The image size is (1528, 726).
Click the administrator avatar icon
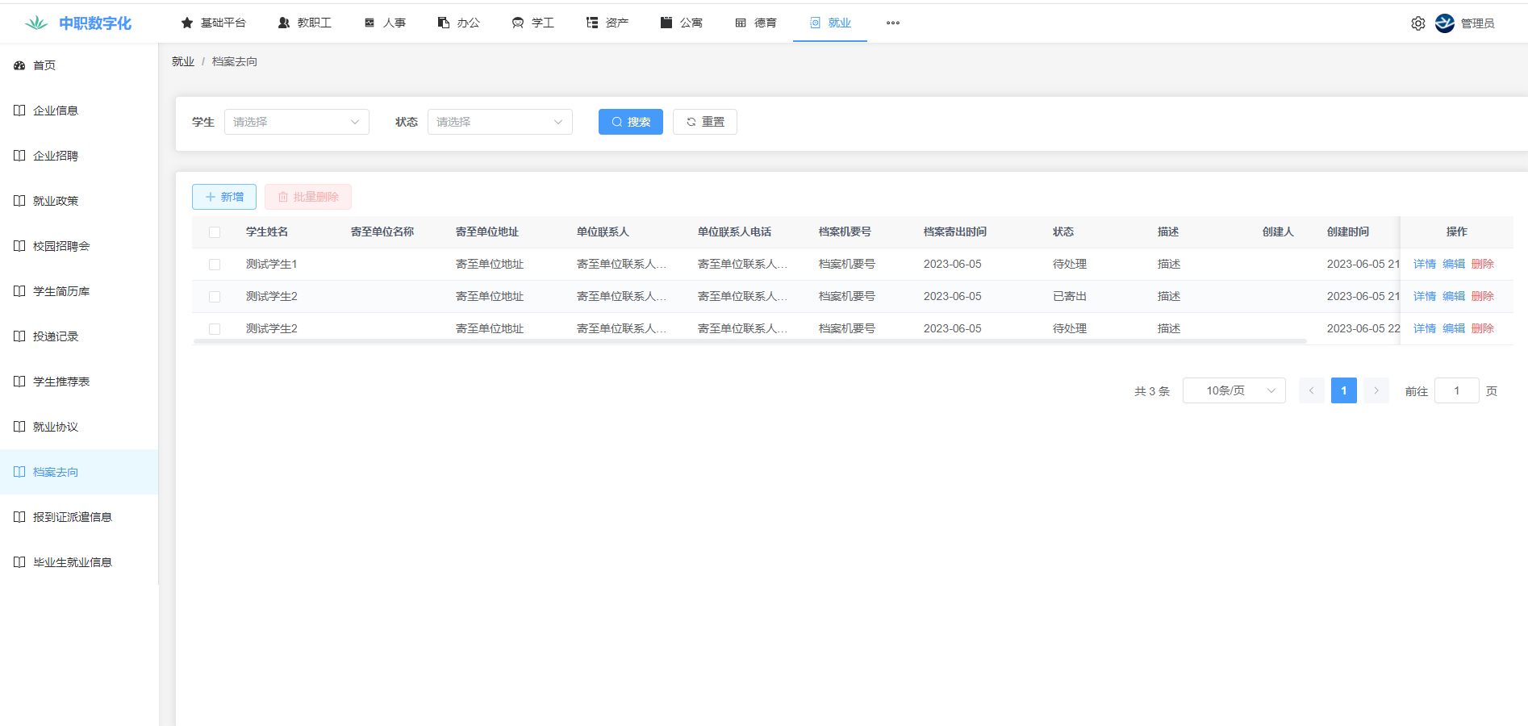(x=1444, y=23)
